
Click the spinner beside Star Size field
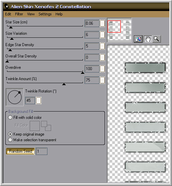click(x=102, y=23)
